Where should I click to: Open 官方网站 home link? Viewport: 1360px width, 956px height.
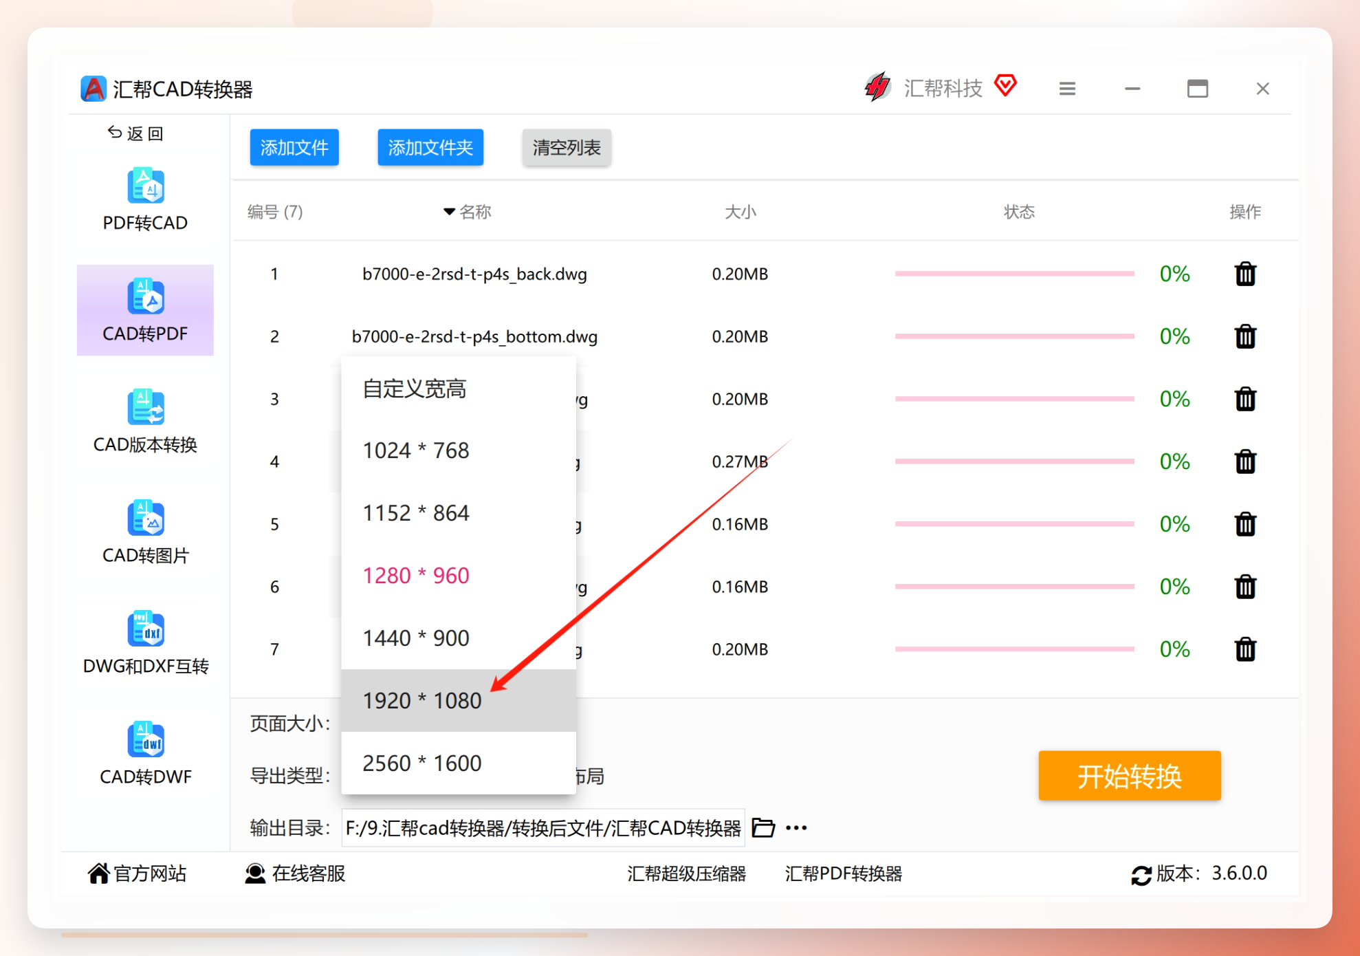click(137, 873)
